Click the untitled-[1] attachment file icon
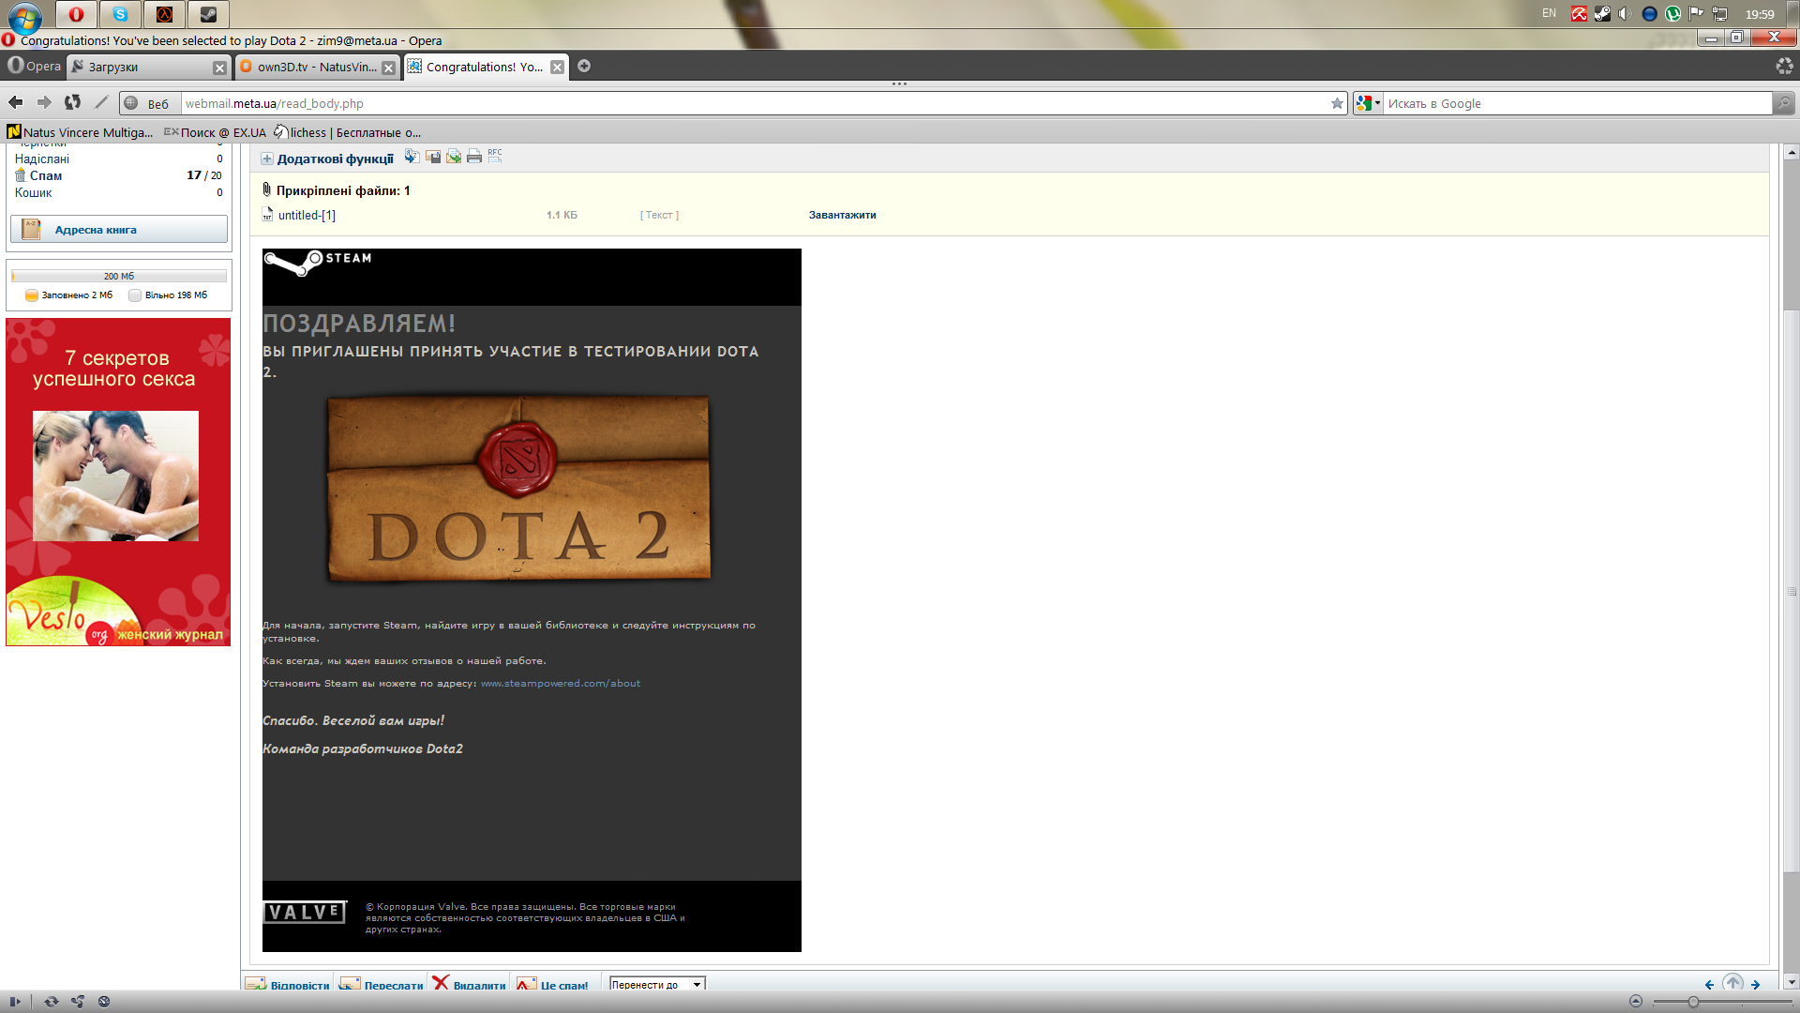Screen dimensions: 1800x1013 [x=268, y=215]
